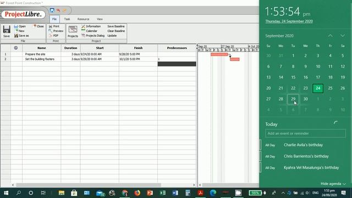Switch to the View ribbon tab
Screen dimensions: 352x198
[100, 19]
